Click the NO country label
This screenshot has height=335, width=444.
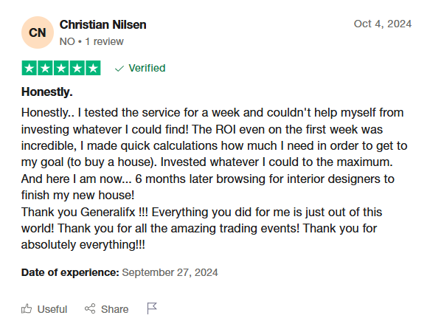pyautogui.click(x=67, y=41)
